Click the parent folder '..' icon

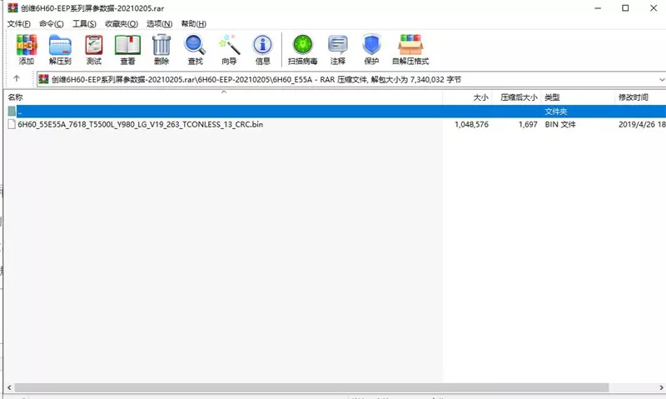tap(12, 112)
